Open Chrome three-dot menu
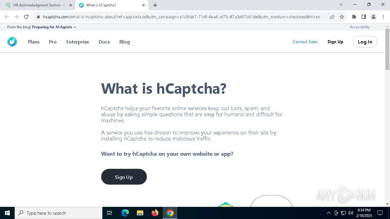Image resolution: width=390 pixels, height=219 pixels. point(383,17)
